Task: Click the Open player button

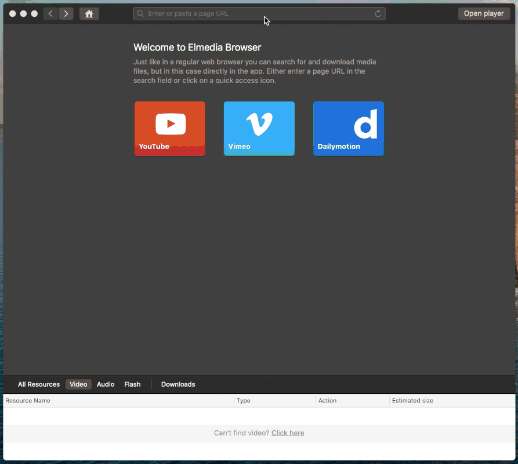Action: point(484,13)
